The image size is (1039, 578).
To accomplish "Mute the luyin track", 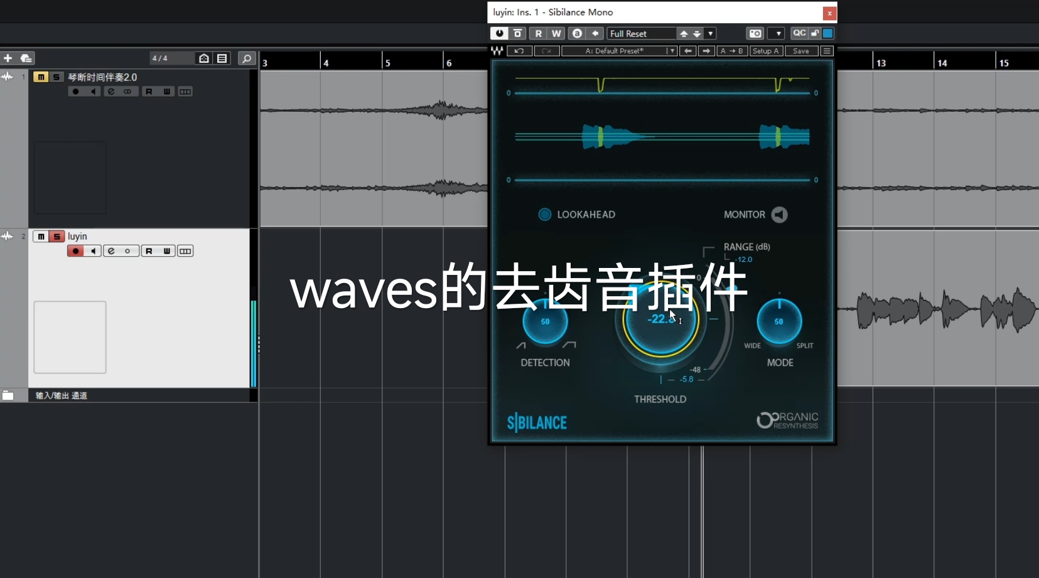I will tap(41, 236).
